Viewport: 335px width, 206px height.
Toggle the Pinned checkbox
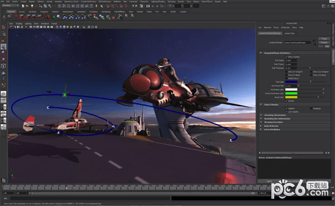(x=286, y=101)
